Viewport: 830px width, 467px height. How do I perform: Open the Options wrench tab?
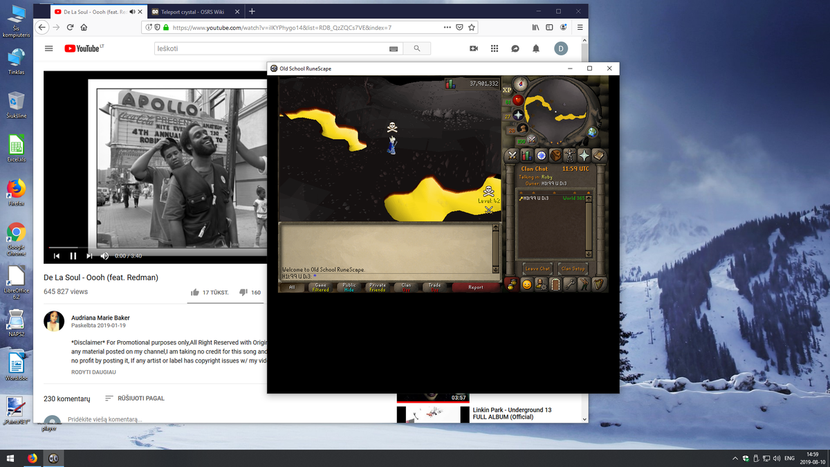tap(570, 284)
